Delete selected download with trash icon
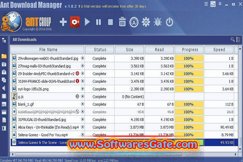The image size is (243, 162). point(122,22)
